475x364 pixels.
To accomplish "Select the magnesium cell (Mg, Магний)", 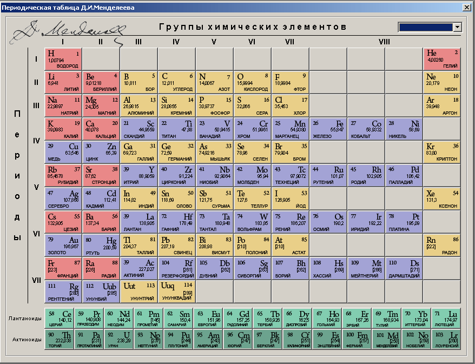I will coord(101,105).
